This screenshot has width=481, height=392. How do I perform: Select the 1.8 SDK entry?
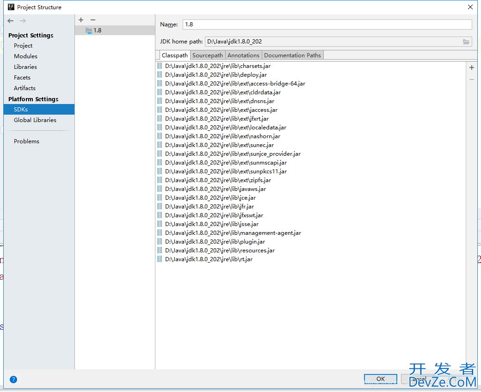pos(115,31)
